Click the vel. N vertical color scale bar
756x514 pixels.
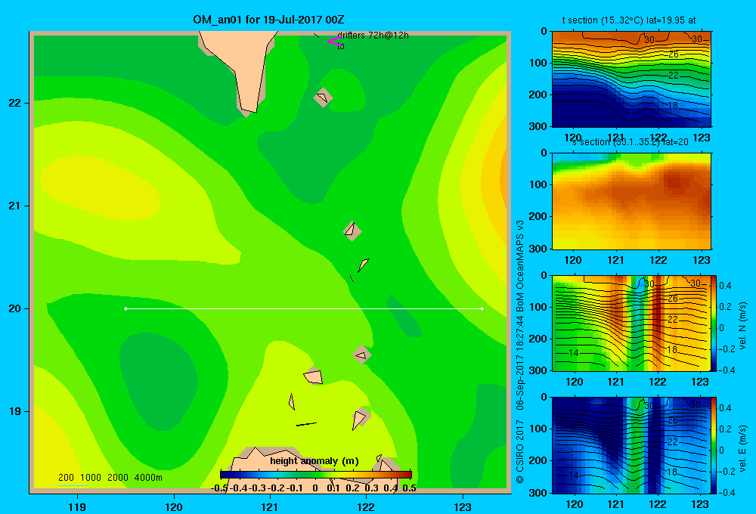click(x=714, y=323)
